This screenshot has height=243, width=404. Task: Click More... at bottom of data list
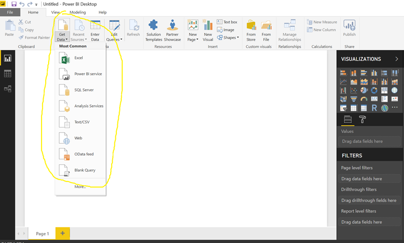point(80,186)
